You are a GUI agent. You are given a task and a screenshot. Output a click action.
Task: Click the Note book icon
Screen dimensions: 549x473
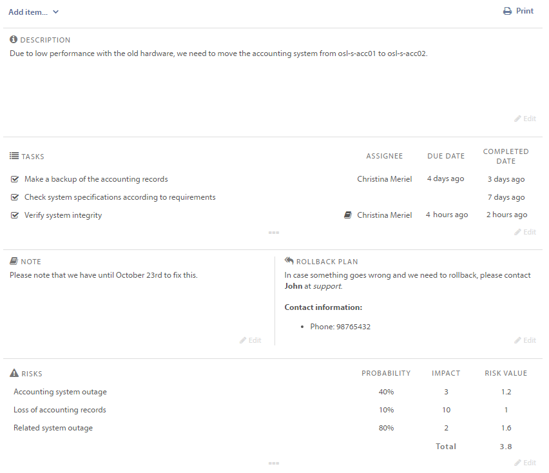point(14,262)
